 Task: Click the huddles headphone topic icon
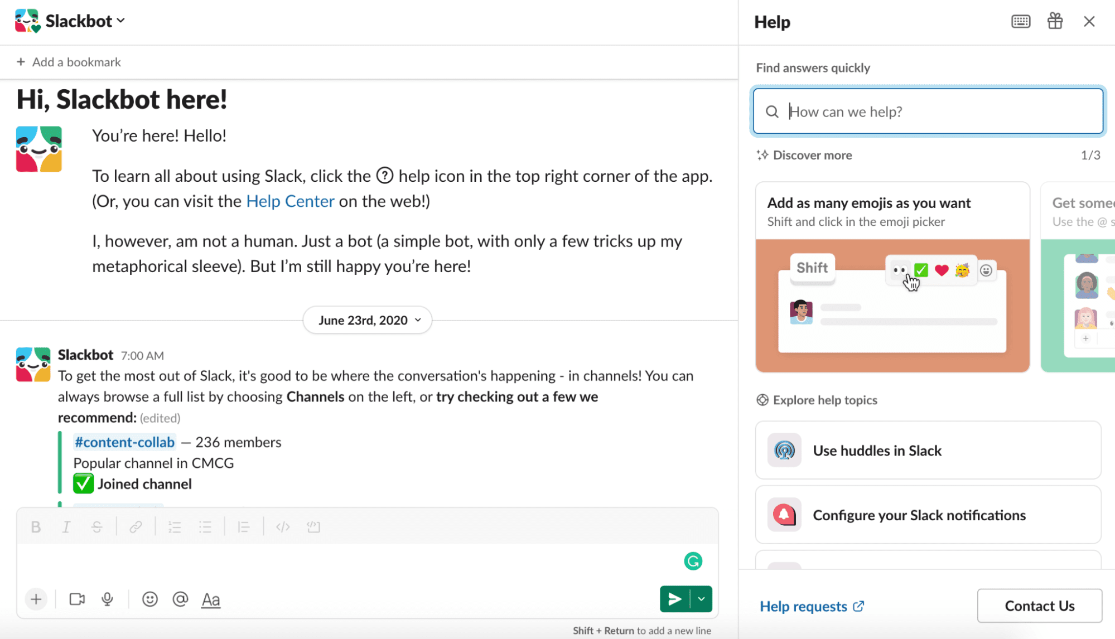point(784,450)
